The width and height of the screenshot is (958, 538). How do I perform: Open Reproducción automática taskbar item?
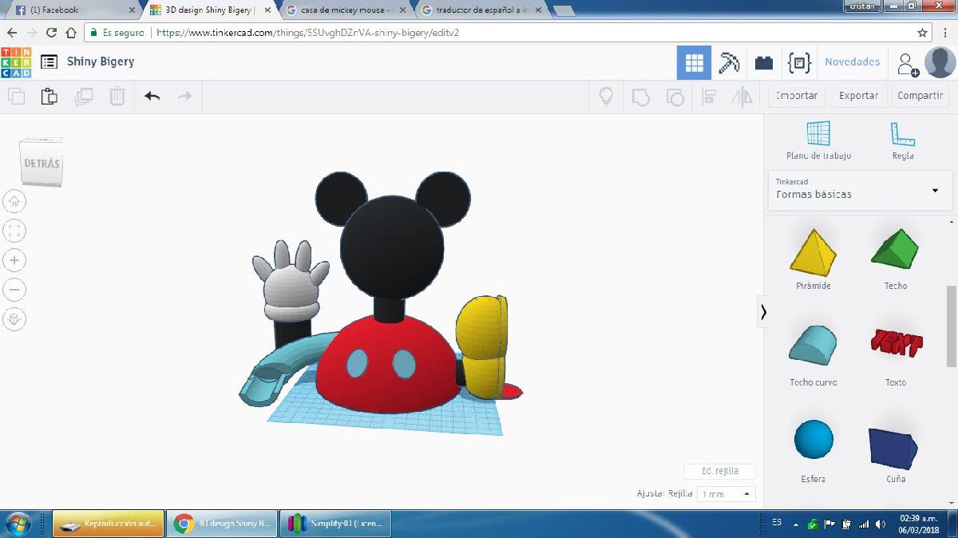(109, 524)
